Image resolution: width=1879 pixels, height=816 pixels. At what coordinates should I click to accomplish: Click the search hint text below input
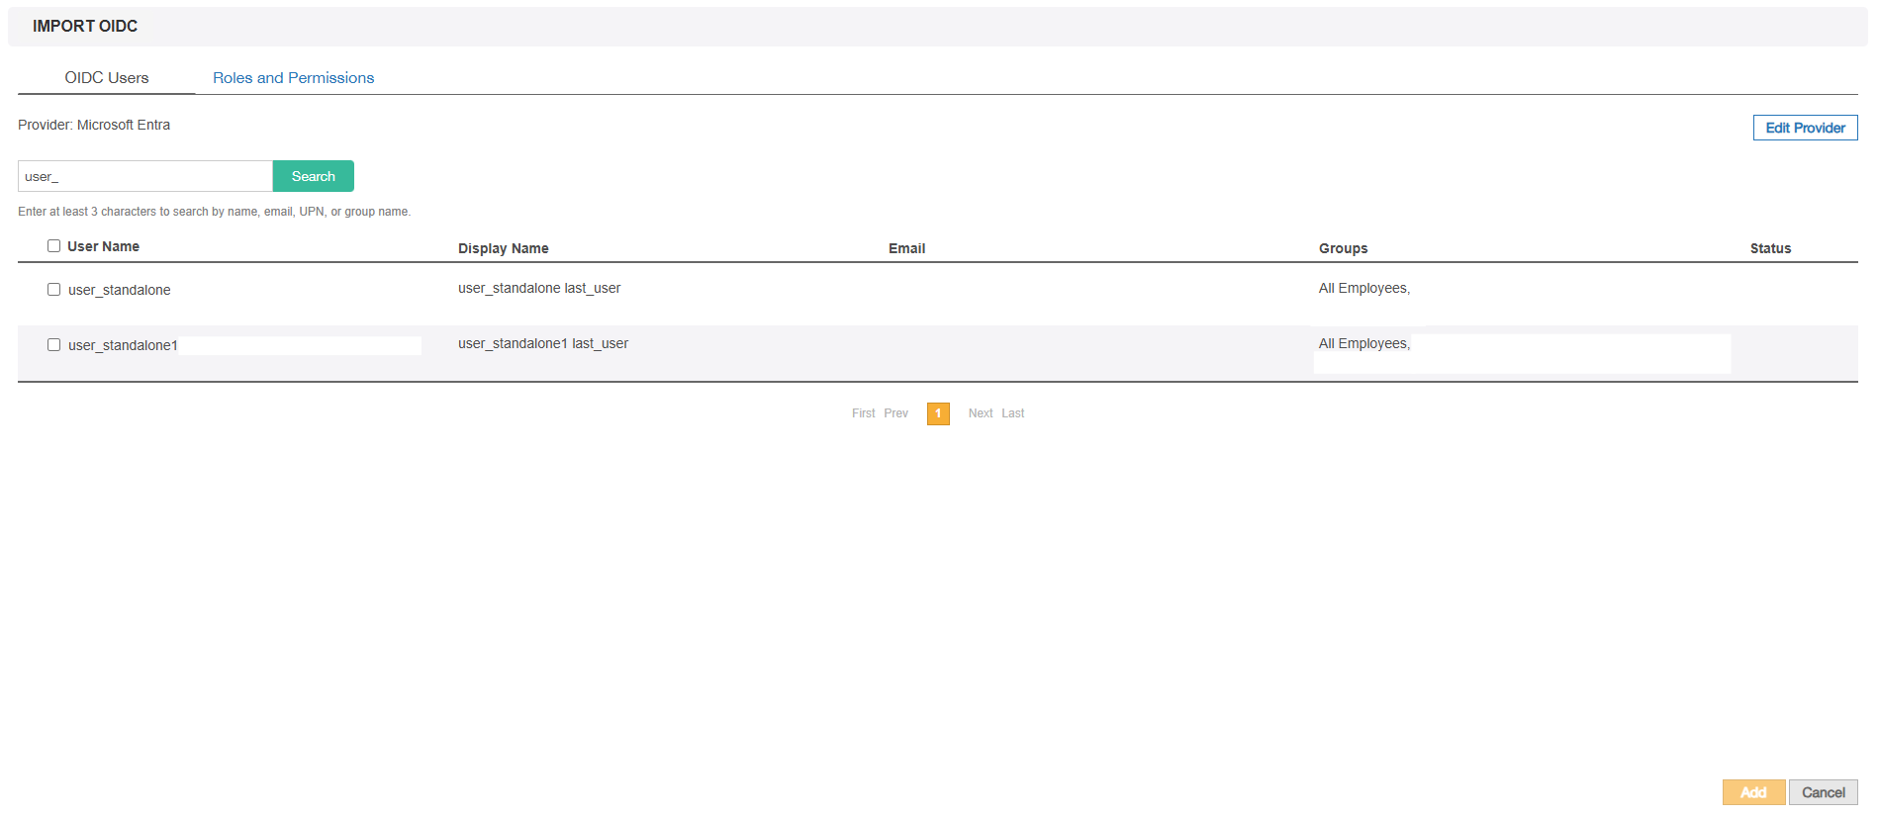click(x=214, y=212)
